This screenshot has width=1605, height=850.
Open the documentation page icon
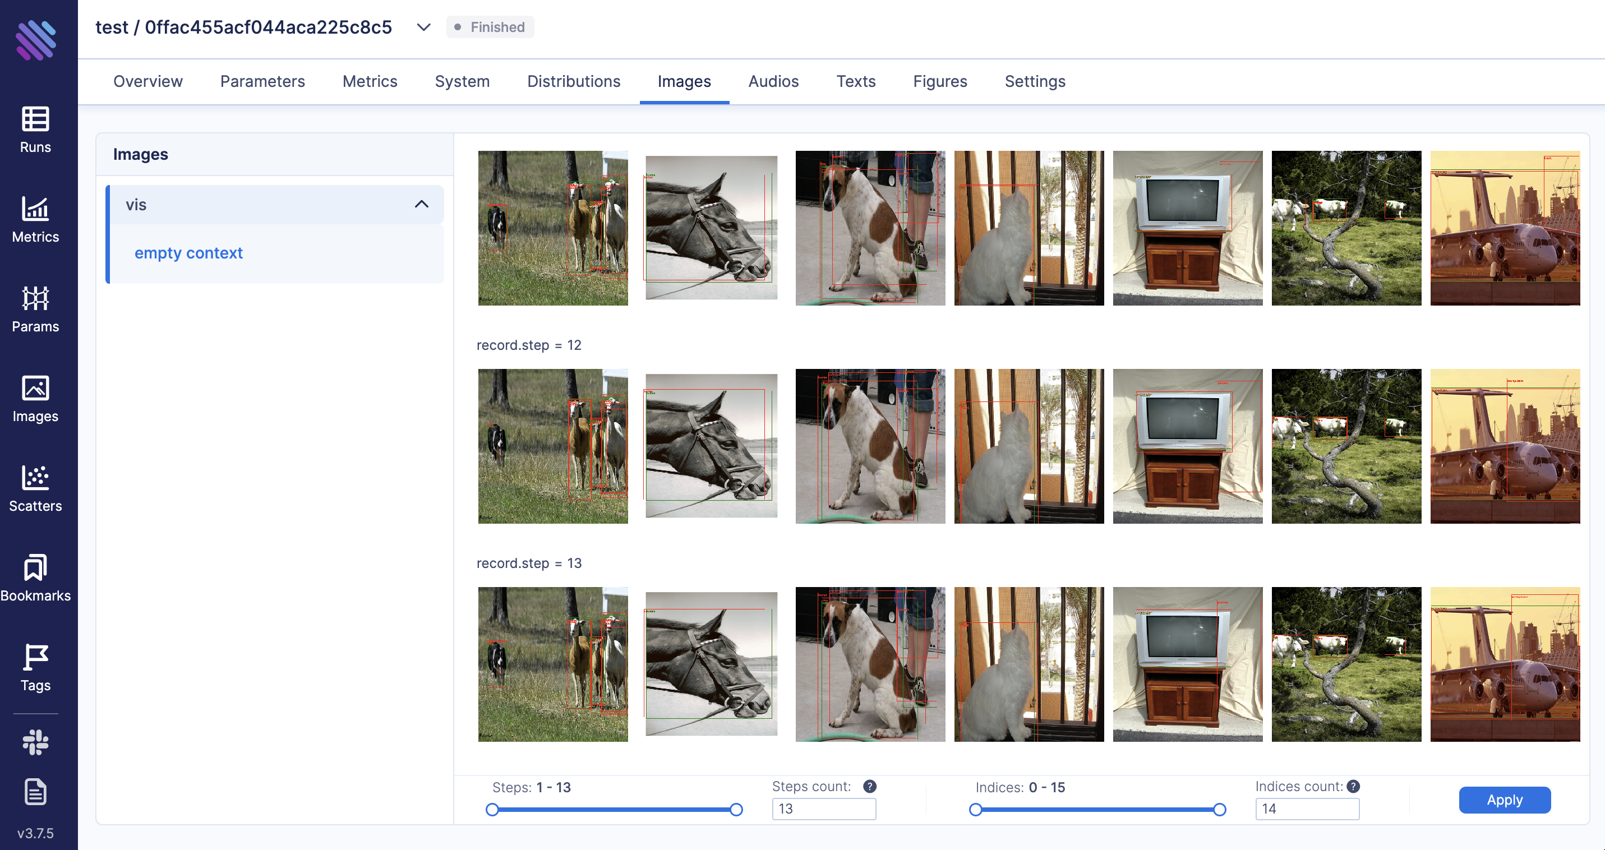35,792
